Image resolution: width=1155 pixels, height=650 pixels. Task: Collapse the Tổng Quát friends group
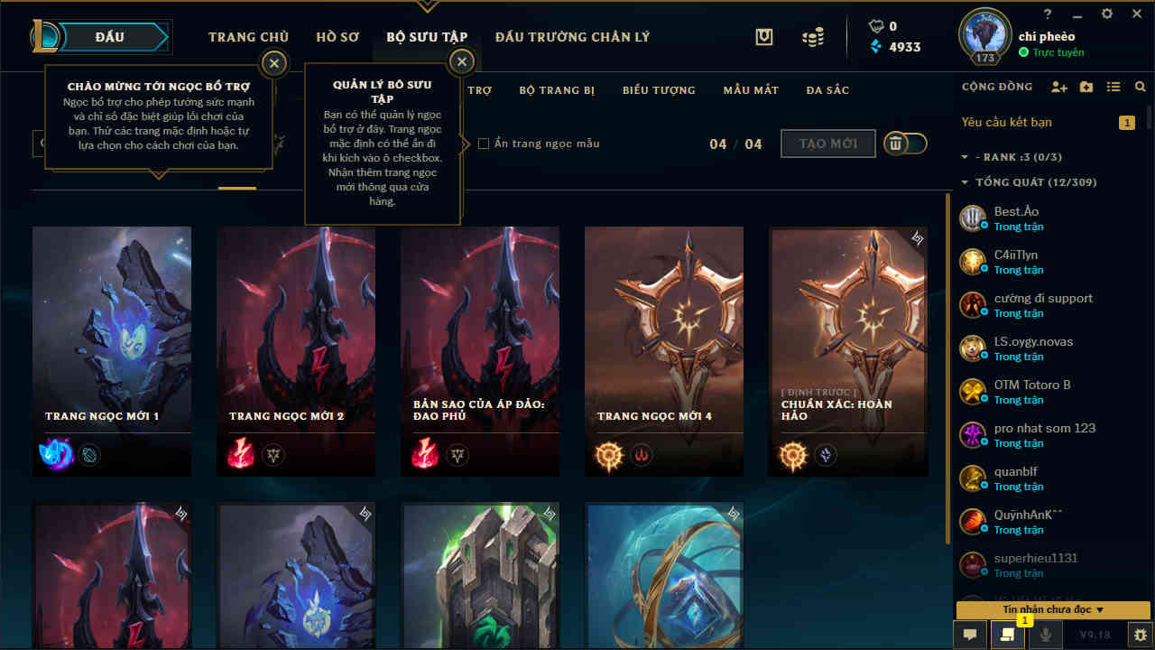coord(966,182)
